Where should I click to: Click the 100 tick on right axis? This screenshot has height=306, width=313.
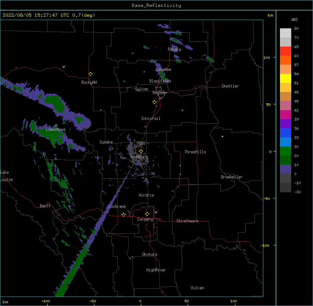coord(267,57)
